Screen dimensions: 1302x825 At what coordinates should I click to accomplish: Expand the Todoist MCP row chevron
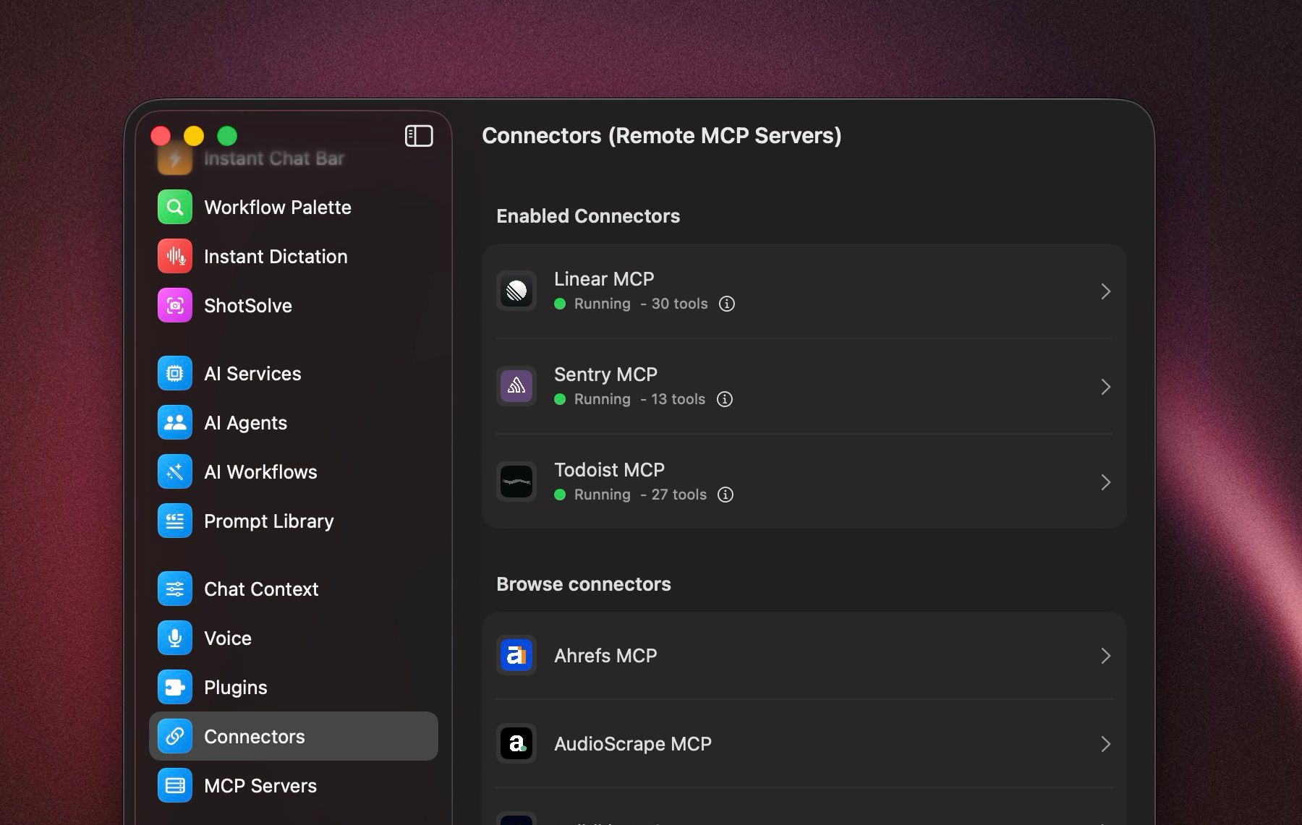click(1105, 482)
